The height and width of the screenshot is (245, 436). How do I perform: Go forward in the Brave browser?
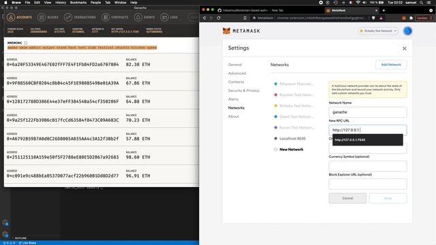pyautogui.click(x=211, y=18)
